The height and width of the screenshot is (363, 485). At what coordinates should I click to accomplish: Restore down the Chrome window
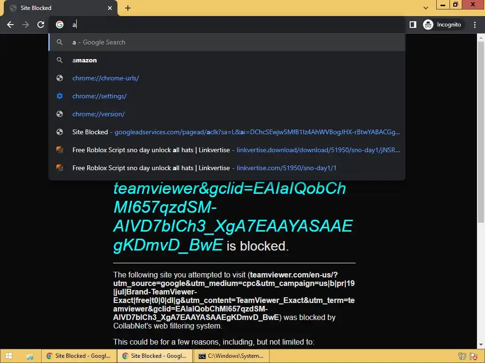(x=455, y=5)
